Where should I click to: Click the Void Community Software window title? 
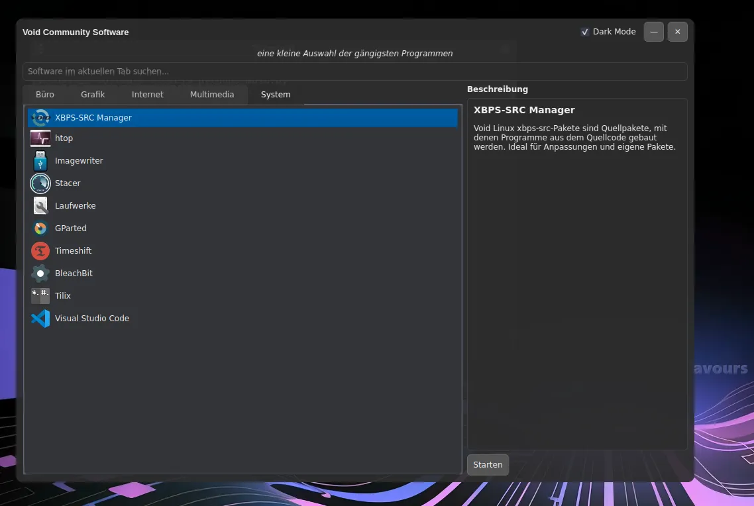tap(76, 32)
